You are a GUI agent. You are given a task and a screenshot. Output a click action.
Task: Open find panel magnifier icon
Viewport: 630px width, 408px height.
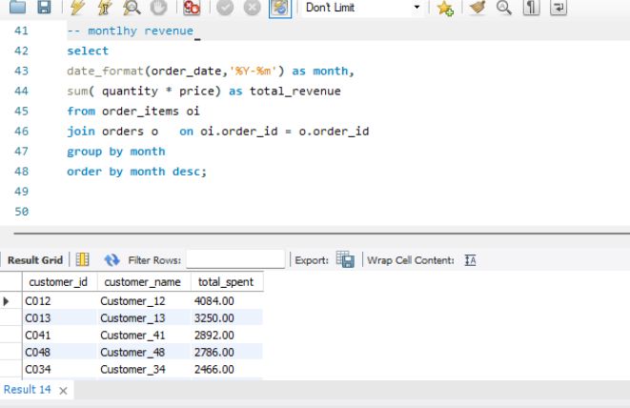(504, 7)
